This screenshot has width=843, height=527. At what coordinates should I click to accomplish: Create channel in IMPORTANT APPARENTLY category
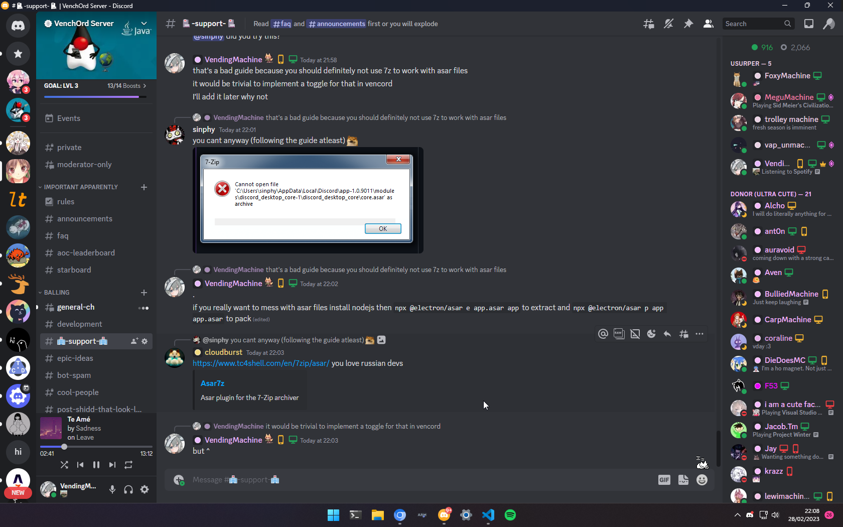tap(144, 187)
